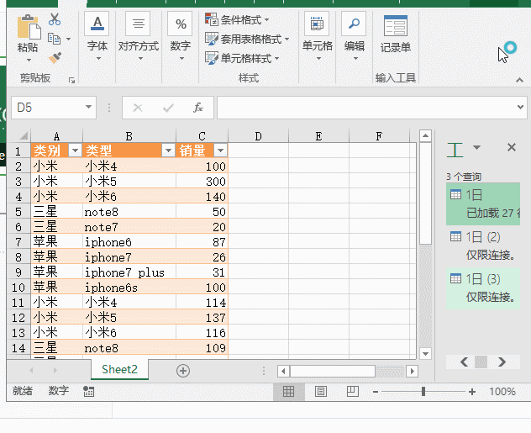Select the Format Painter brush icon
The width and height of the screenshot is (531, 433).
55,58
